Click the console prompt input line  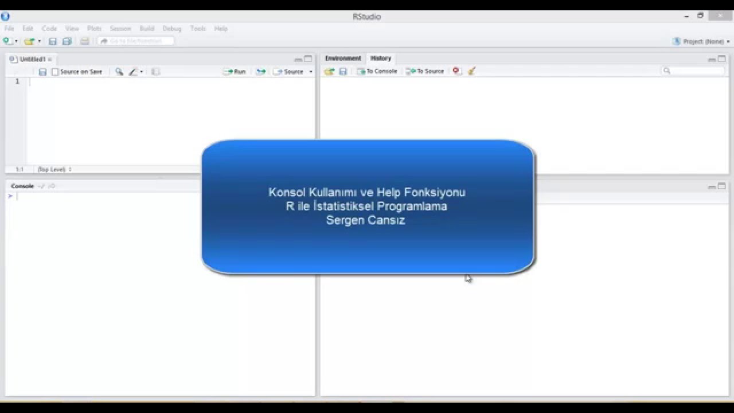(x=161, y=196)
